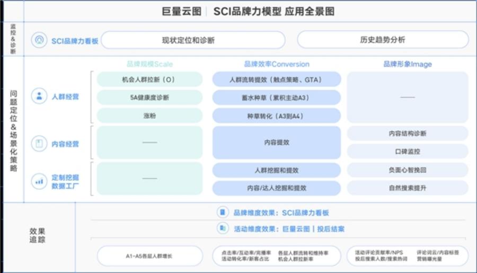The image size is (477, 273).
Task: Click the icon beside 活动维度效果
Action: (x=223, y=228)
